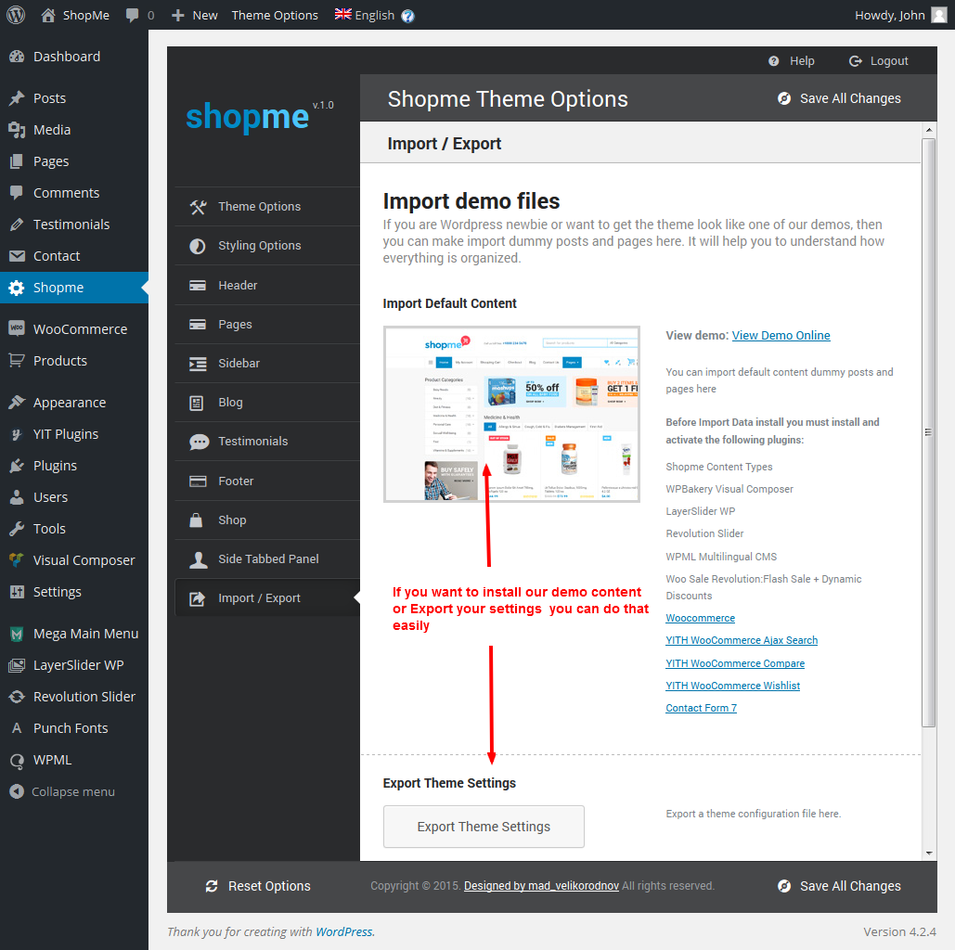The width and height of the screenshot is (955, 950).
Task: Open the View Demo Online link
Action: [x=781, y=336]
